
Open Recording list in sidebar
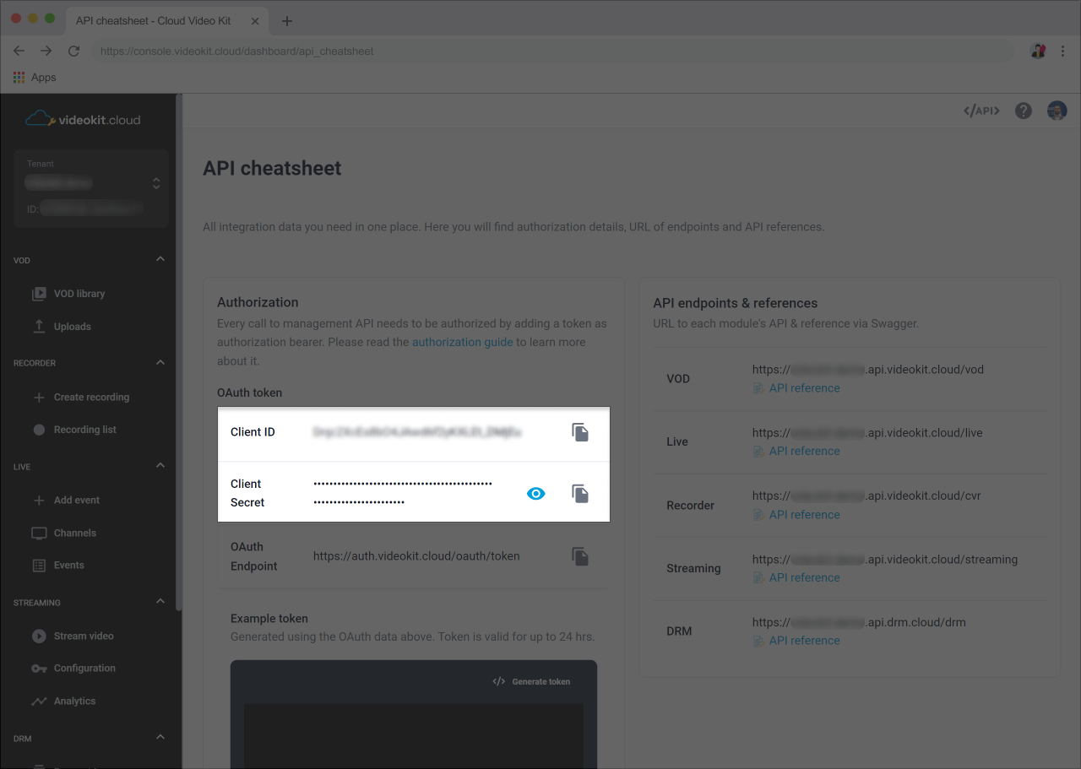point(74,430)
